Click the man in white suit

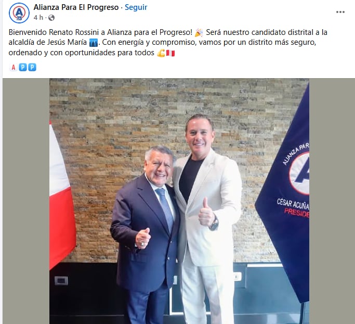tap(207, 218)
